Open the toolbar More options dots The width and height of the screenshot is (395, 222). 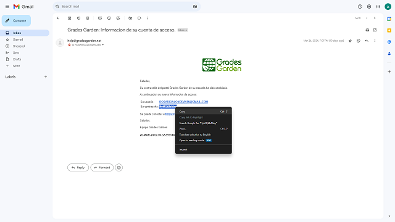pyautogui.click(x=148, y=18)
